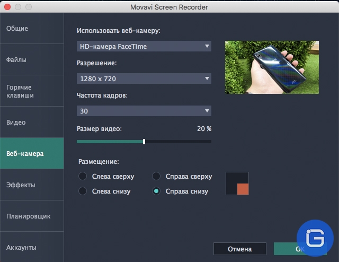The width and height of the screenshot is (339, 262).
Task: Expand the frame rate dropdown showing 30
Action: pos(144,111)
